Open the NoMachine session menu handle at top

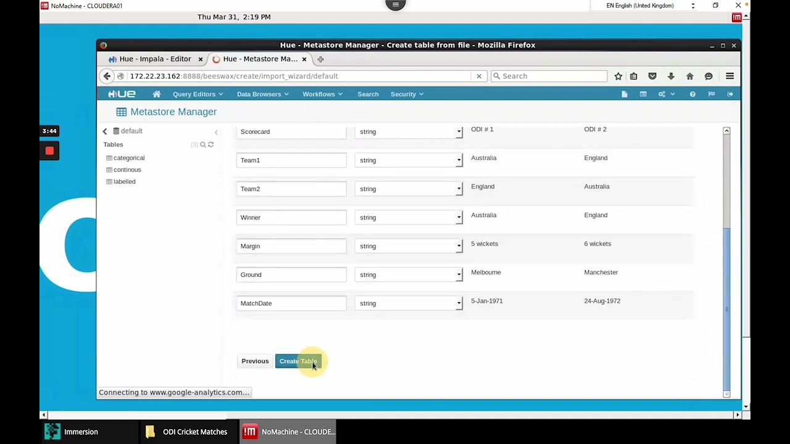coord(396,5)
